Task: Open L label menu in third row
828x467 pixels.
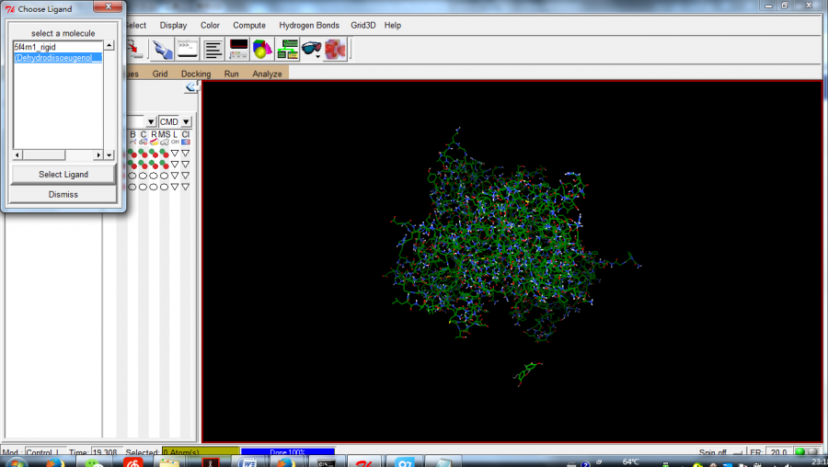Action: coord(175,176)
